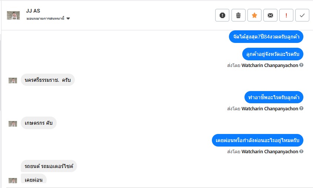The height and width of the screenshot is (188, 313).
Task: Click avatar beside เกษตรกร คับ message
Action: coord(13,124)
